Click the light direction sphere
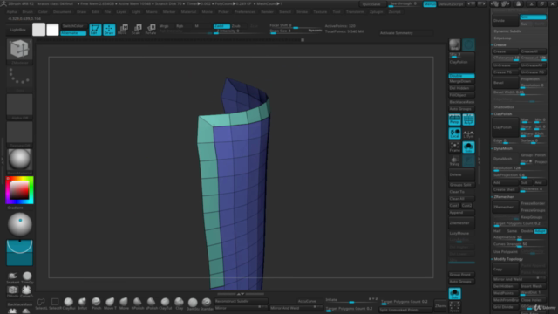Image resolution: width=558 pixels, height=314 pixels. pos(19,225)
